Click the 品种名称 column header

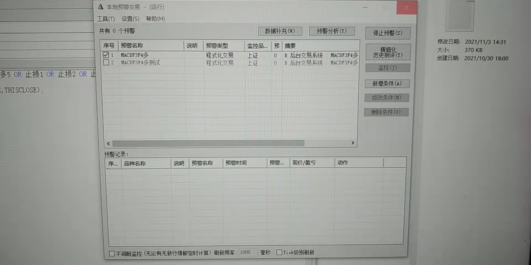click(x=146, y=163)
